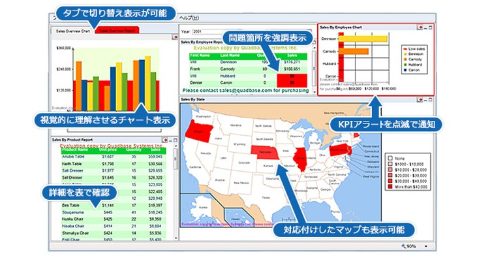
Task: Click the export arrow icon of Sales Overview Chart panel
Action: (x=175, y=37)
